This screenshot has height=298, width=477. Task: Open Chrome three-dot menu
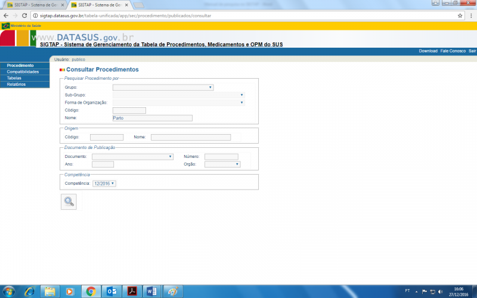[471, 15]
